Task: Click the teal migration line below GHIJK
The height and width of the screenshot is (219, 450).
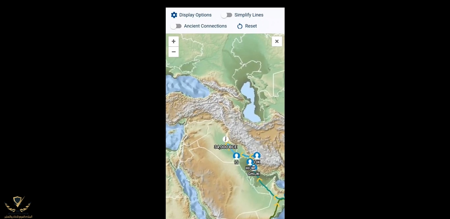Action: [267, 189]
